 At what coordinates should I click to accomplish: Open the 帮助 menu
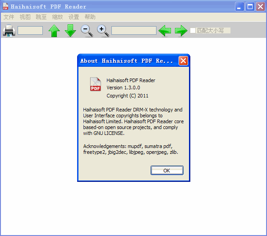pos(90,17)
